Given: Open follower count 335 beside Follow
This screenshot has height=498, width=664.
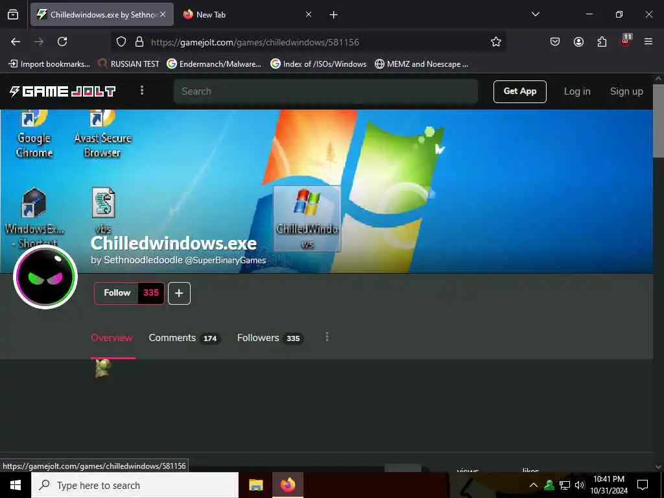Looking at the screenshot, I should (x=151, y=293).
